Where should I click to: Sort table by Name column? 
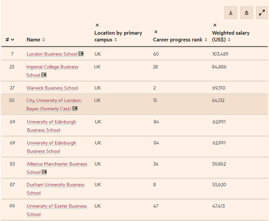pos(35,40)
